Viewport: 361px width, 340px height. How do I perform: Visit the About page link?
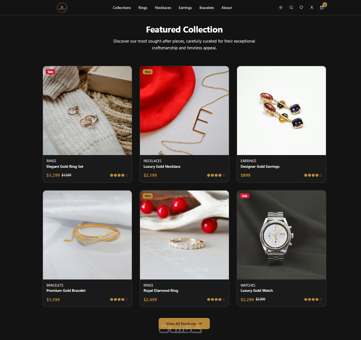[227, 8]
